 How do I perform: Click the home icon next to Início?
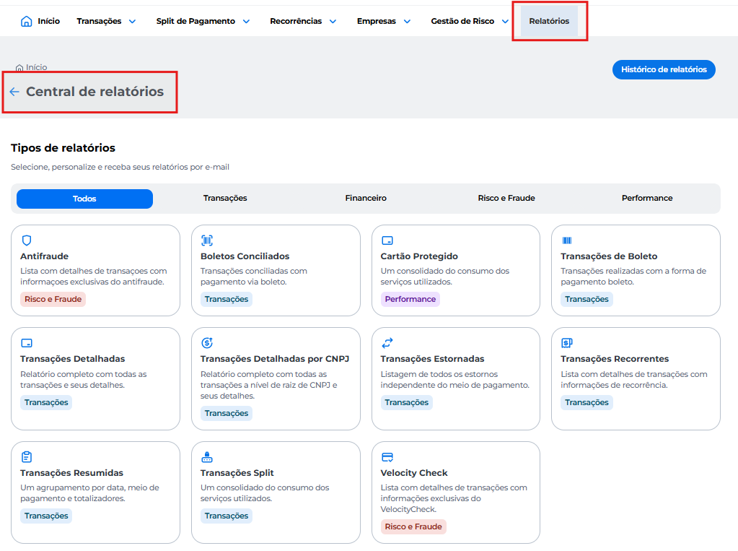pyautogui.click(x=27, y=21)
